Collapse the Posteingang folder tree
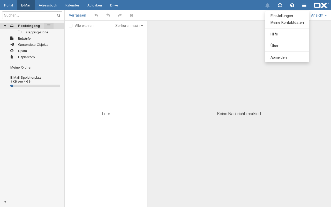 [x=5, y=26]
